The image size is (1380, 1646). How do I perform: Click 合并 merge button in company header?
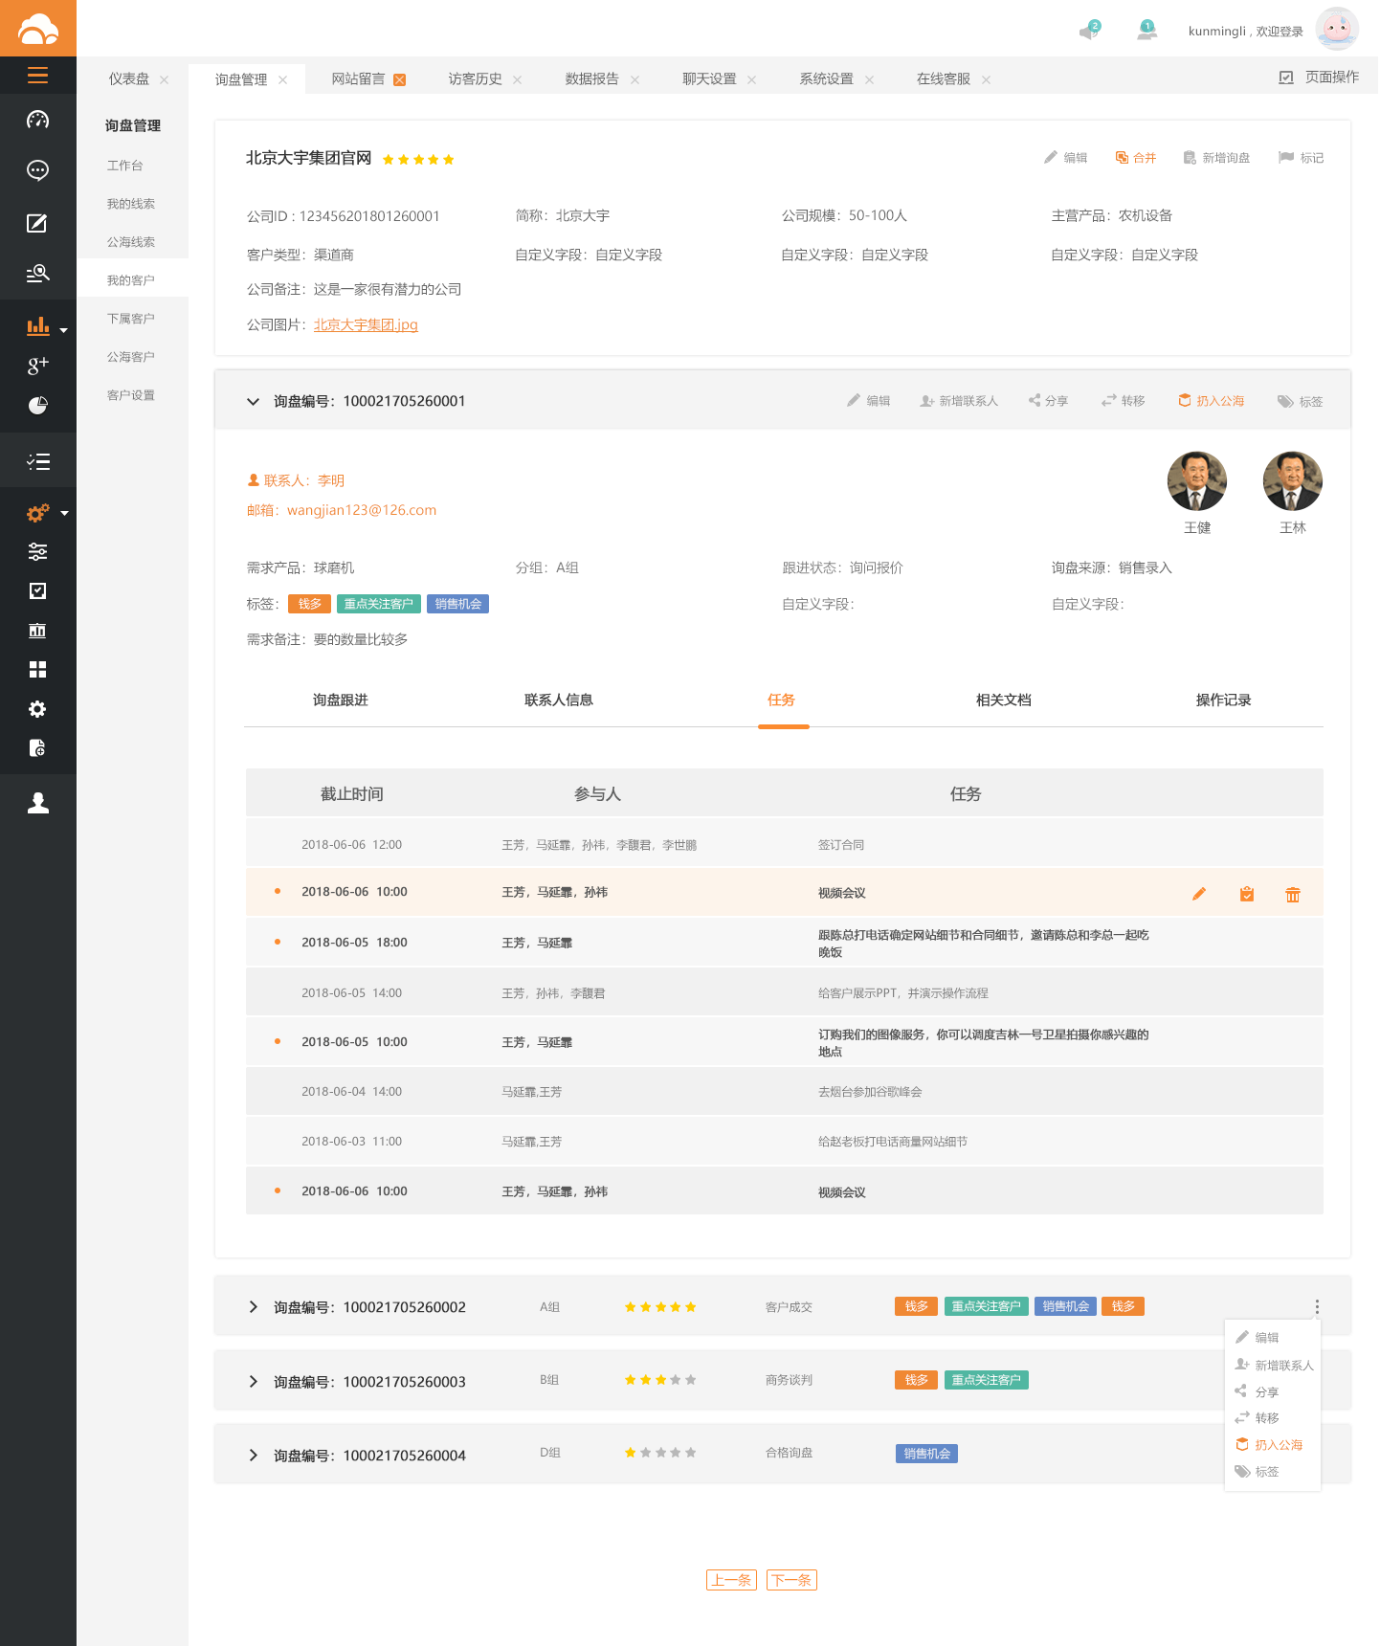point(1136,158)
